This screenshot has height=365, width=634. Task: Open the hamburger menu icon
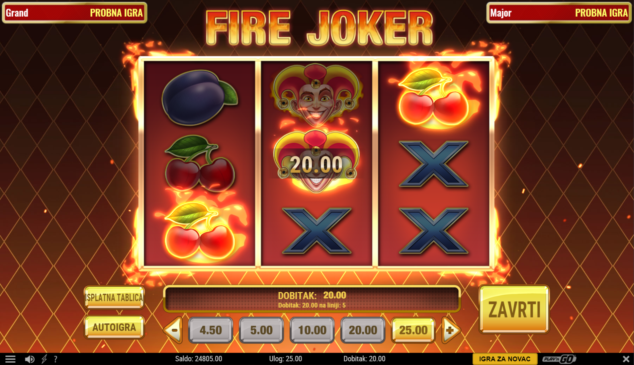pyautogui.click(x=10, y=359)
